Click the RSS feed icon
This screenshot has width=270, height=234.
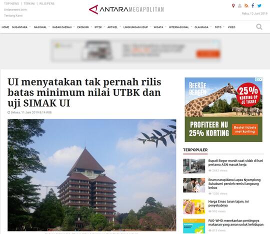[246, 6]
